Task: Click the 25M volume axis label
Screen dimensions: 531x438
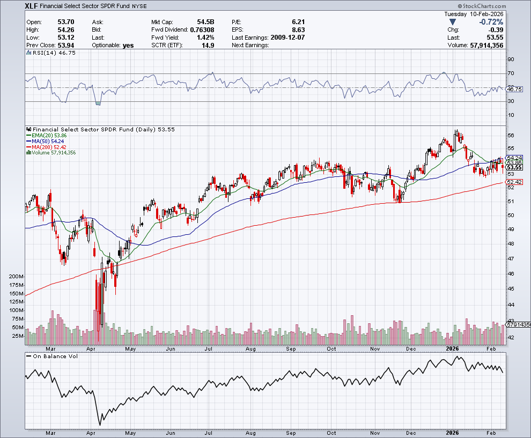Action: pos(18,336)
